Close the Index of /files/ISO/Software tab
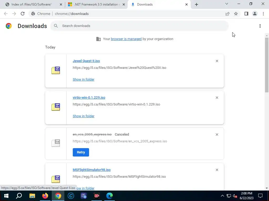269x201 pixels. coord(61,4)
